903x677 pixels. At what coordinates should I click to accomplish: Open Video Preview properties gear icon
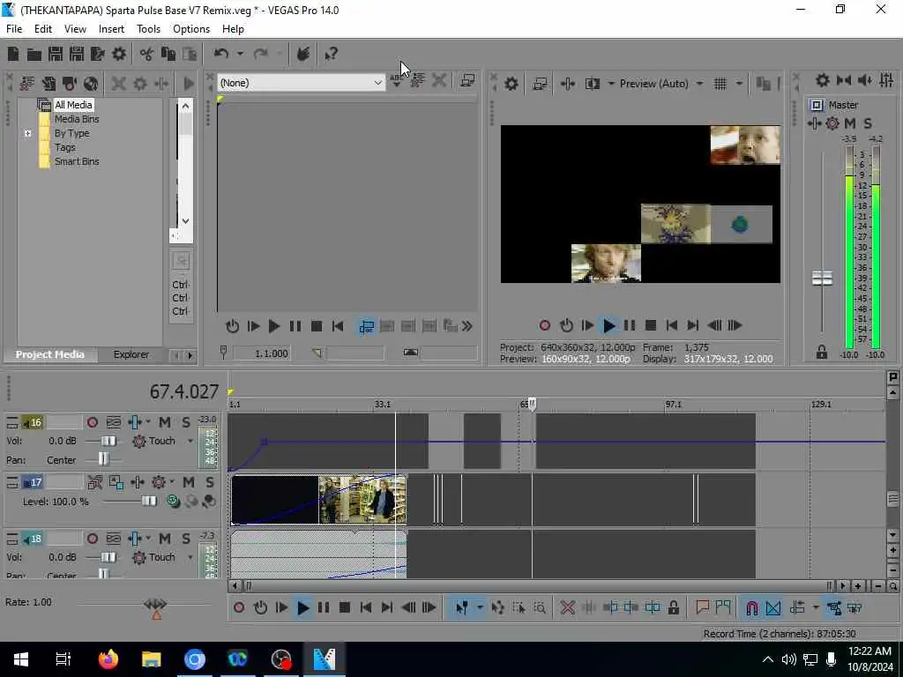pyautogui.click(x=511, y=84)
